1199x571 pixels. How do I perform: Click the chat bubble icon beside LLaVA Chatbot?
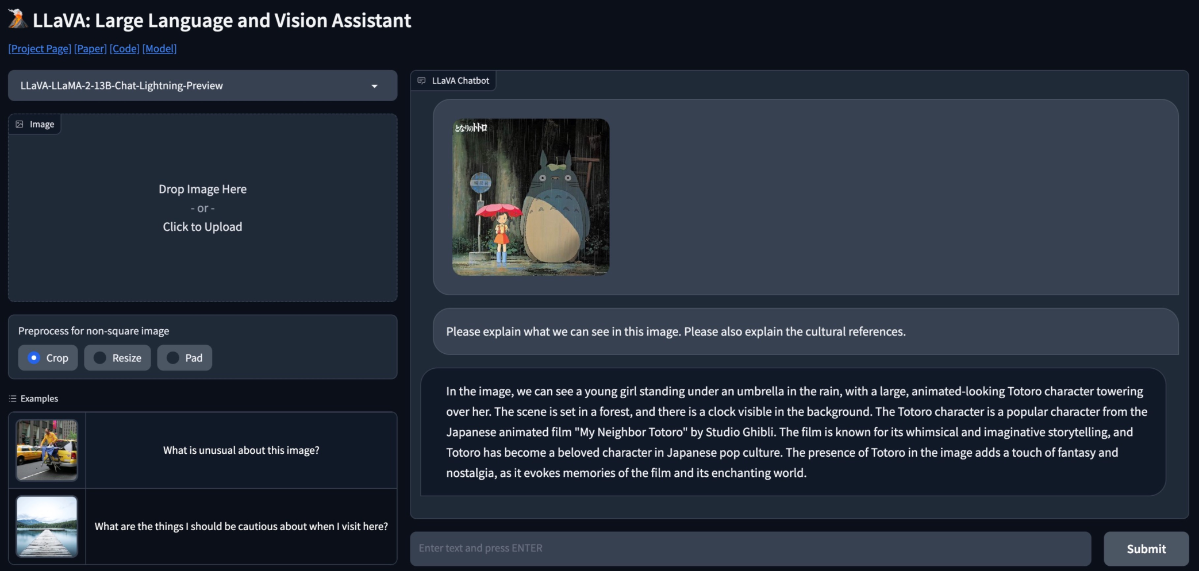tap(421, 80)
